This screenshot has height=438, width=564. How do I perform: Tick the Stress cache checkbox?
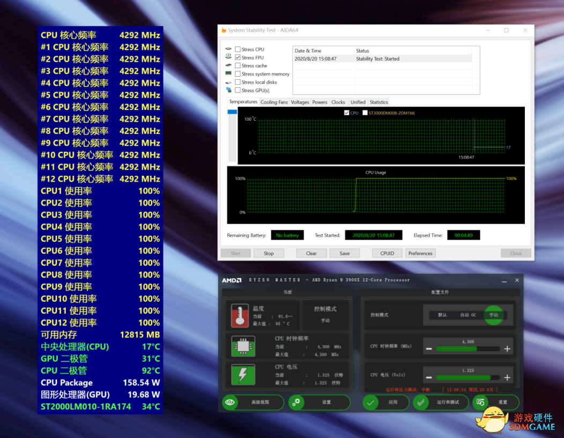coord(238,65)
